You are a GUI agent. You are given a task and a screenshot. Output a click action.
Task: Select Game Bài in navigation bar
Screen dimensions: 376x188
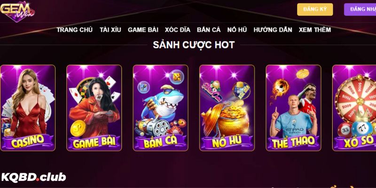point(143,30)
